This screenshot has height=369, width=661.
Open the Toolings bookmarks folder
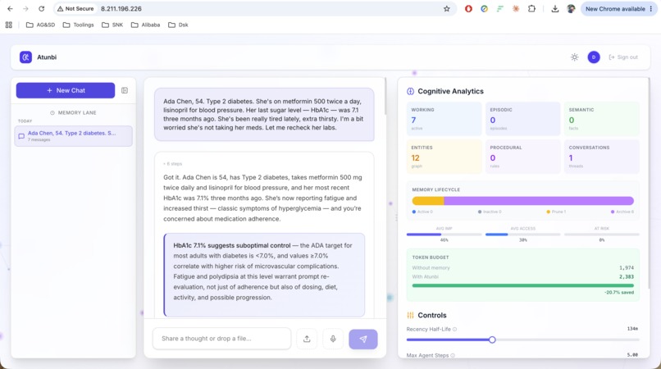pos(79,25)
